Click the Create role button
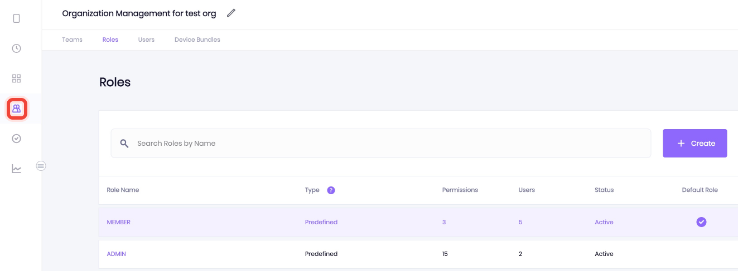The height and width of the screenshot is (271, 738). pyautogui.click(x=695, y=143)
